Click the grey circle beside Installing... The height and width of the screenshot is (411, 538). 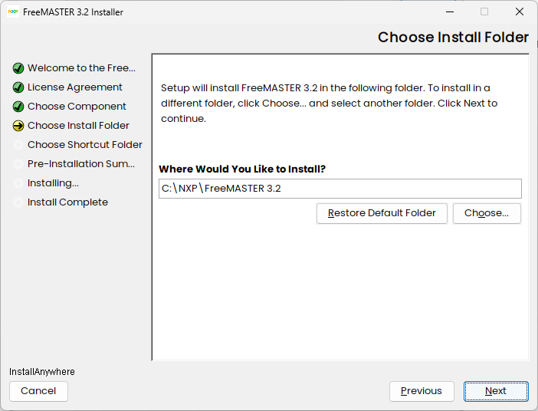pyautogui.click(x=18, y=183)
